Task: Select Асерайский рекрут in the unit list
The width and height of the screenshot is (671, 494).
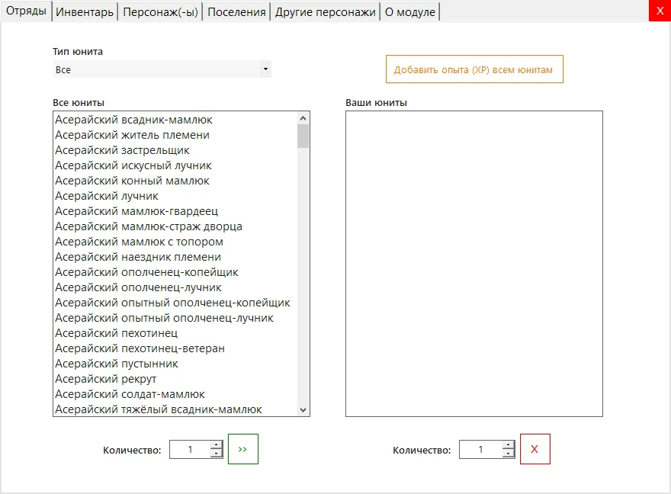Action: (x=106, y=379)
